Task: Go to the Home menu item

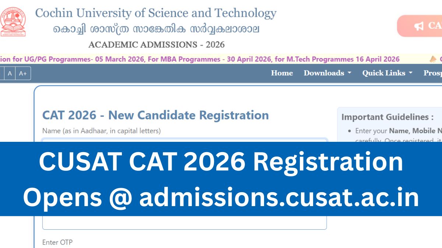Action: 282,73
